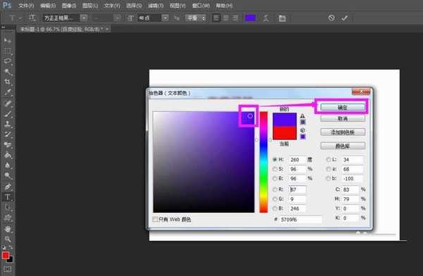Commit text edit with checkmark icon

pos(345,18)
